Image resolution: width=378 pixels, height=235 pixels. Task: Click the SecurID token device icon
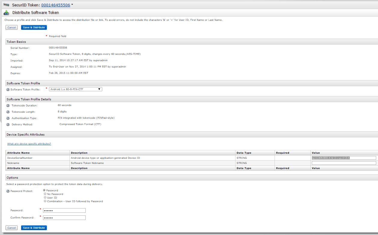(6, 5)
